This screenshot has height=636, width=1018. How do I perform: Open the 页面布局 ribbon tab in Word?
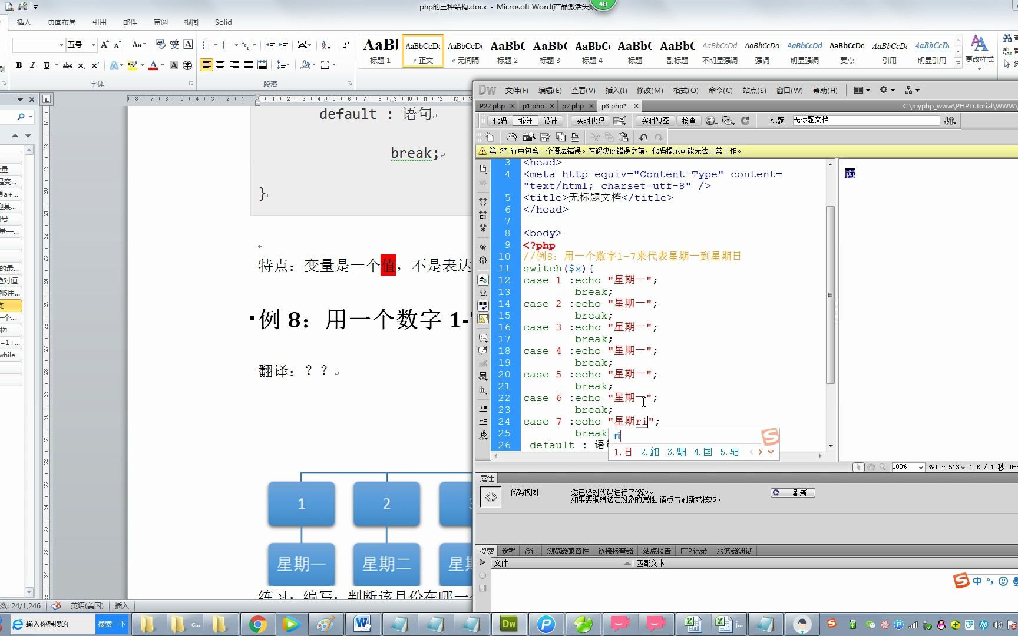(62, 22)
